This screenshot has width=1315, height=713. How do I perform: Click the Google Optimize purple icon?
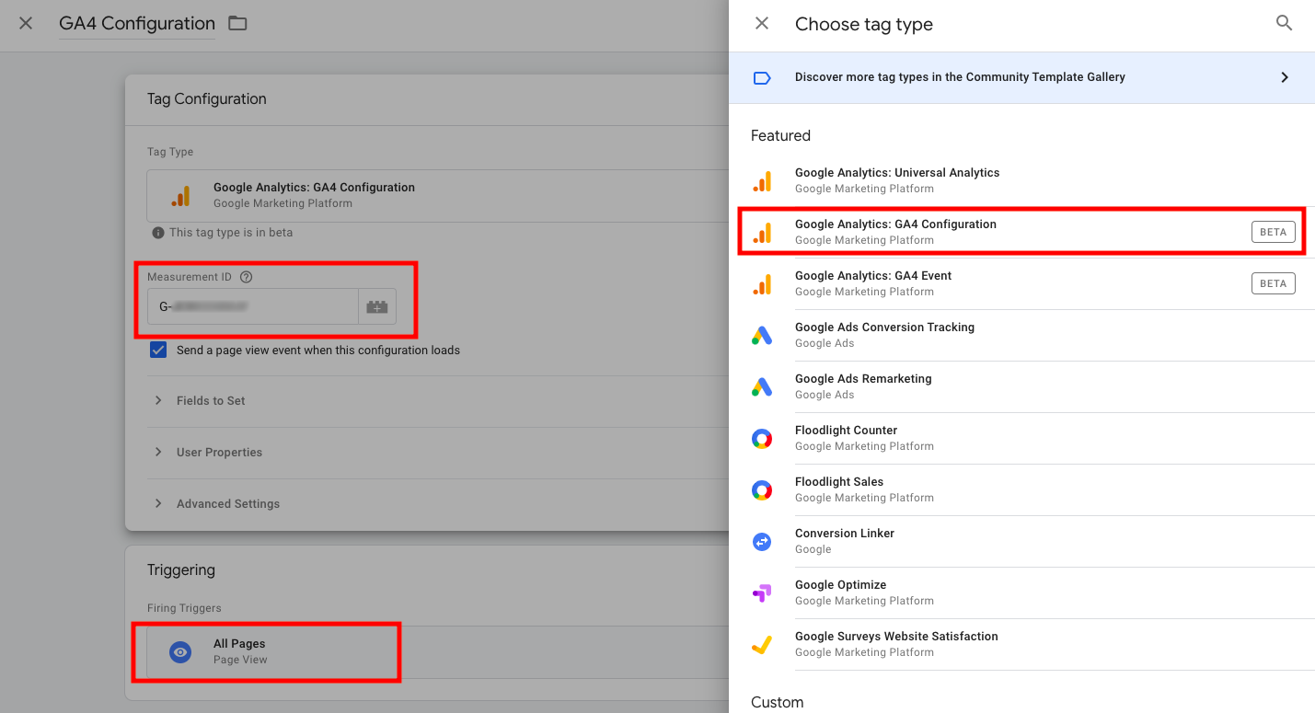coord(762,593)
